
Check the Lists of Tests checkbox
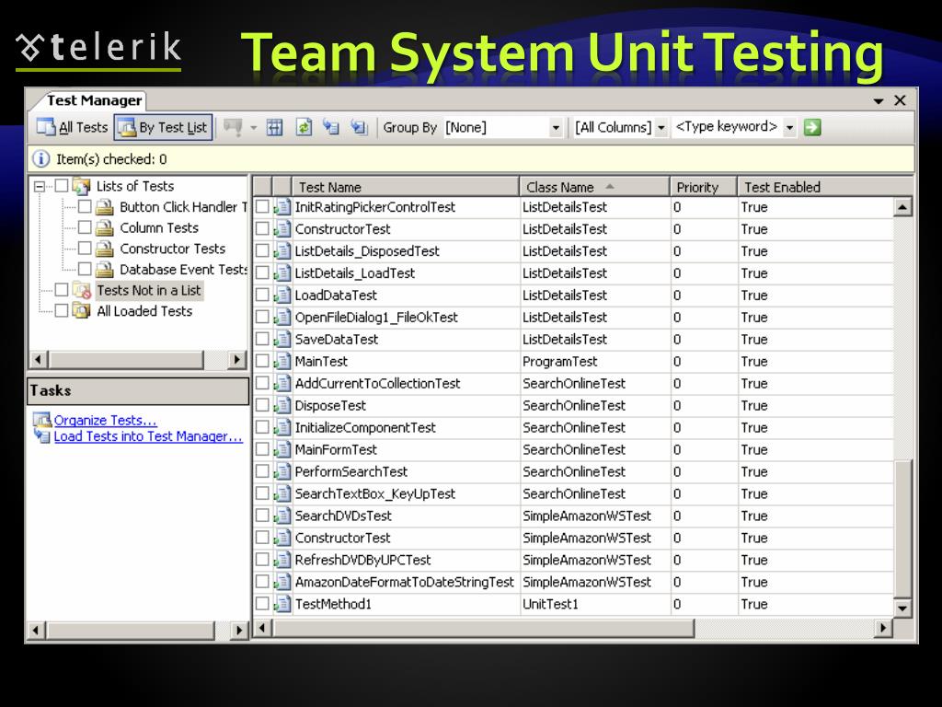62,186
